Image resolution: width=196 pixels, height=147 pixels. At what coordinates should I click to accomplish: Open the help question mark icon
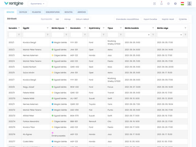[x=175, y=4]
